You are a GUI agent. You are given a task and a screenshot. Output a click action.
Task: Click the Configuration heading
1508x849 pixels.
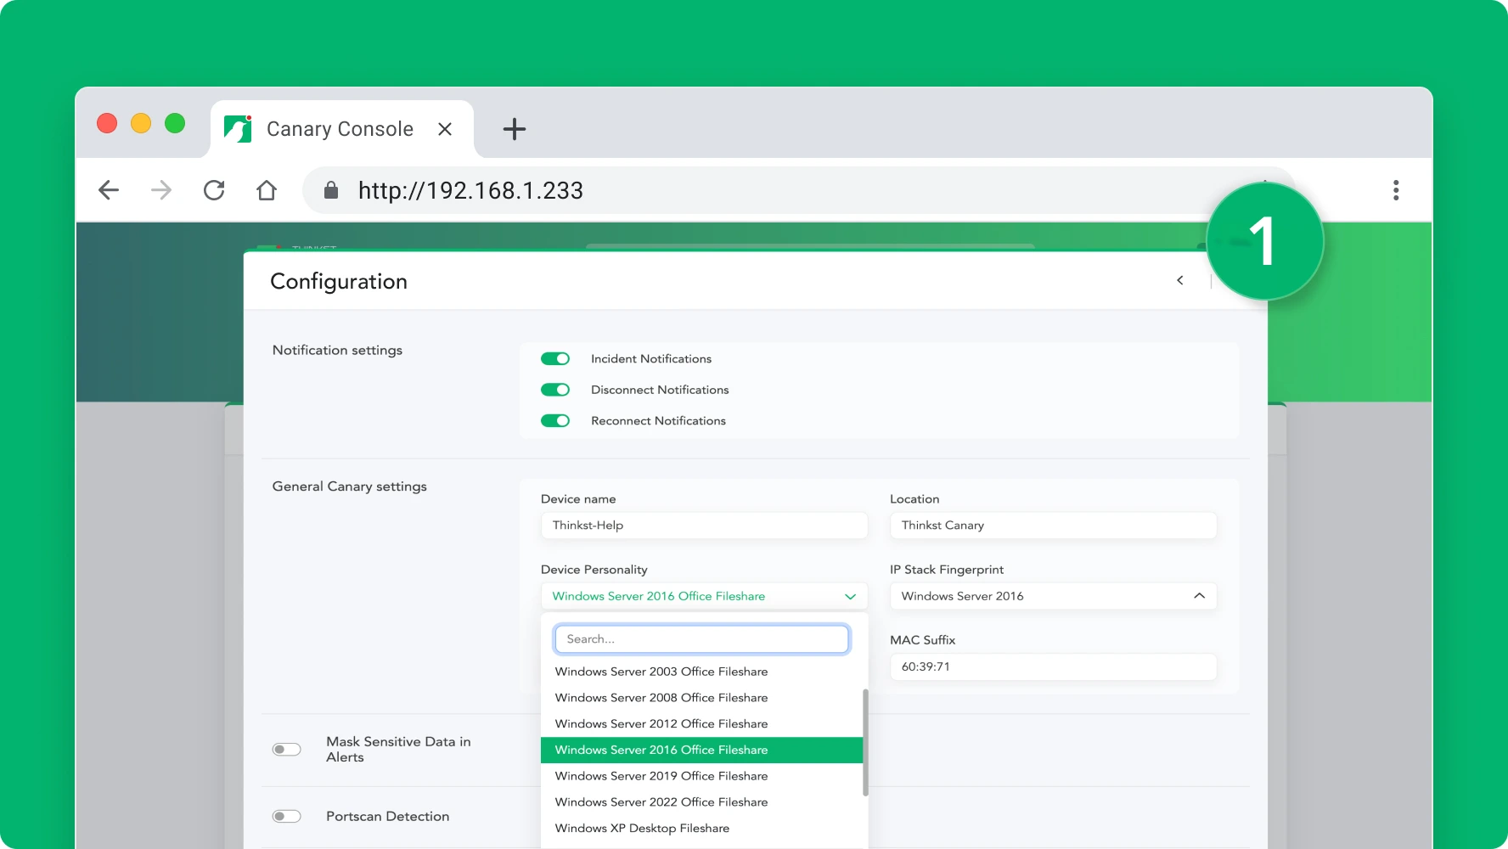(x=339, y=281)
